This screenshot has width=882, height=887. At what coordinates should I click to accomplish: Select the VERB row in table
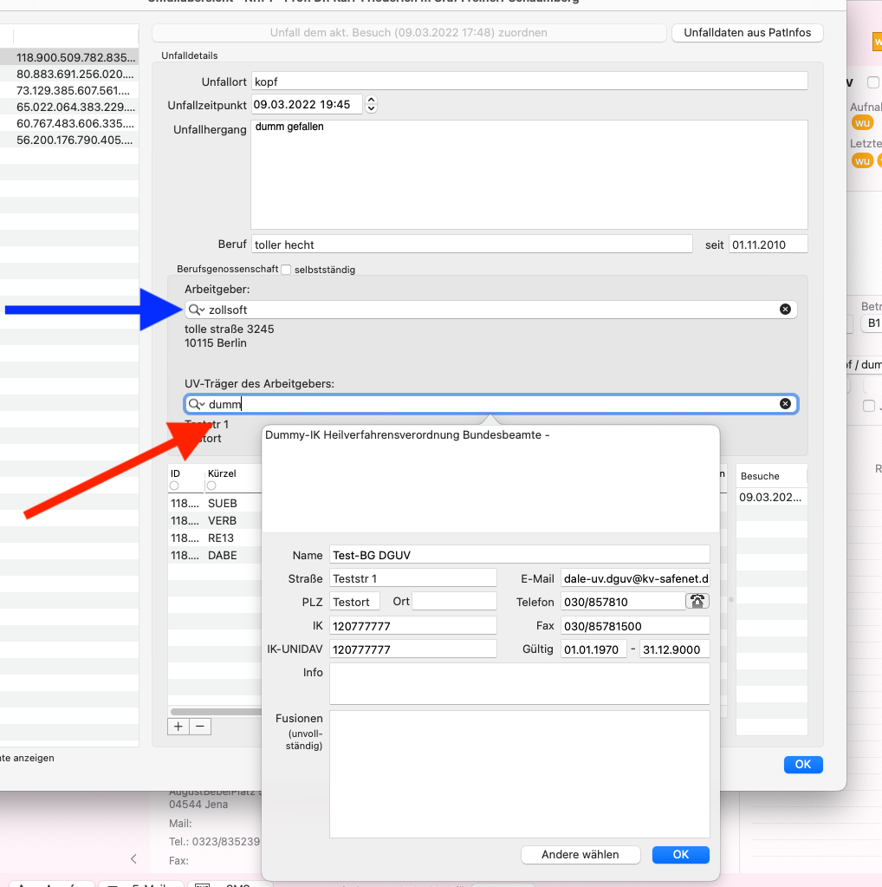coord(215,520)
